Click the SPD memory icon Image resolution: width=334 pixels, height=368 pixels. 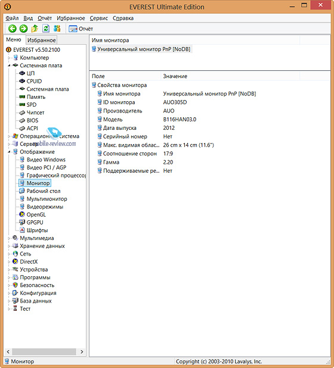22,105
